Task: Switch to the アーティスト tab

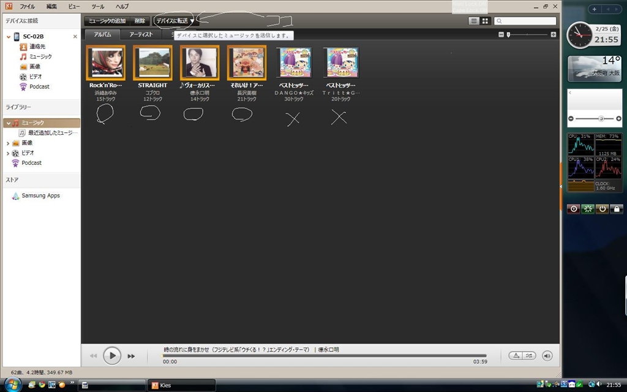Action: [x=141, y=35]
